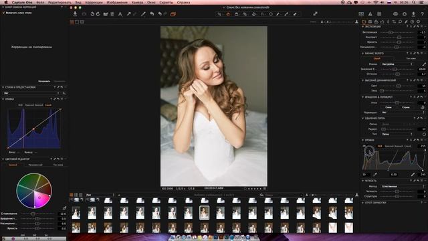Open the Камера menu
Viewport: 428px width, 241px height.
137,2
